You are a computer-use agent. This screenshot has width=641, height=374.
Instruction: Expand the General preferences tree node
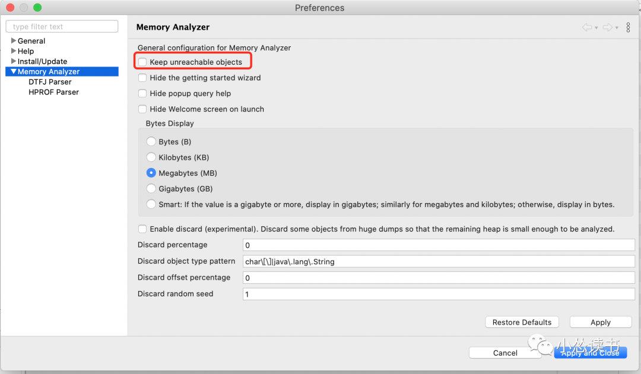[14, 41]
